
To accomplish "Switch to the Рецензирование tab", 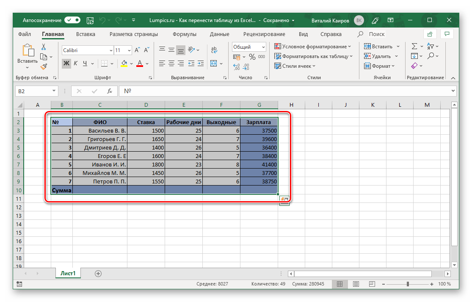I will (264, 34).
